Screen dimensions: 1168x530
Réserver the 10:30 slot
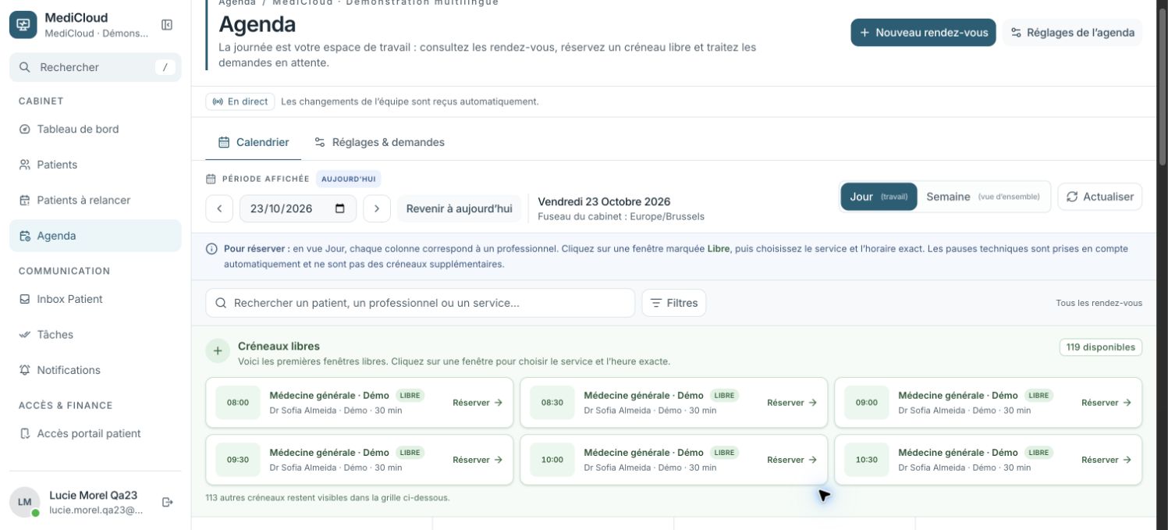click(1106, 460)
